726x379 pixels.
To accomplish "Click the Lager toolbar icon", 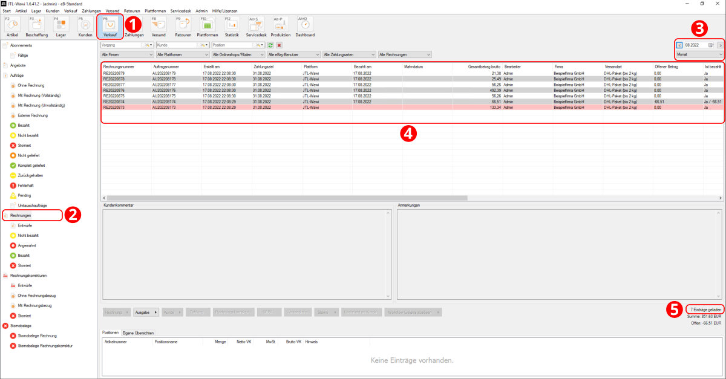I will point(60,28).
